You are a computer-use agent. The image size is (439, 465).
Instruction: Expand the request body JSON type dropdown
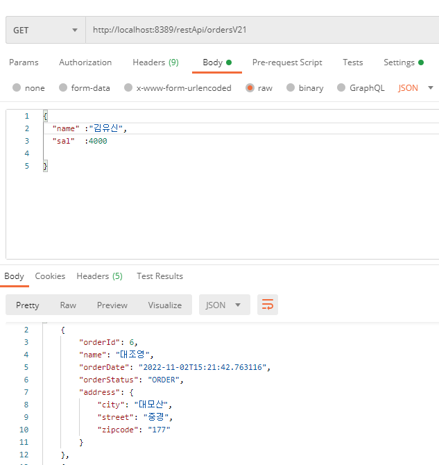[416, 88]
